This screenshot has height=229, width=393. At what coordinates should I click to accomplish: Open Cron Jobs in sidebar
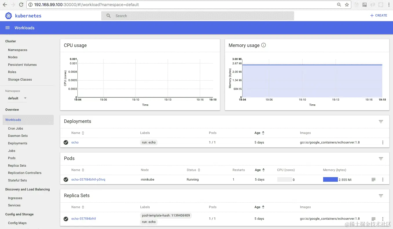(x=16, y=128)
